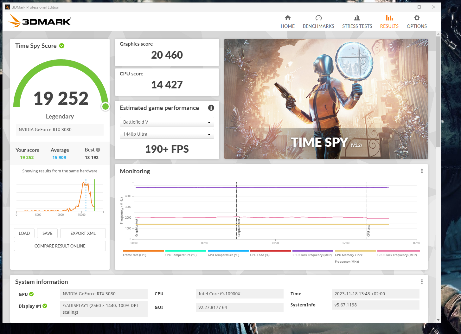Image resolution: width=461 pixels, height=334 pixels.
Task: Open the Options tab
Action: coord(417,22)
